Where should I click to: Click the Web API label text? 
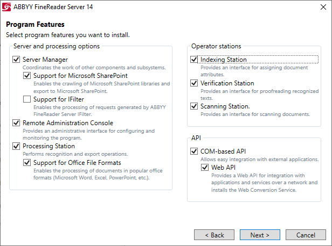click(223, 168)
